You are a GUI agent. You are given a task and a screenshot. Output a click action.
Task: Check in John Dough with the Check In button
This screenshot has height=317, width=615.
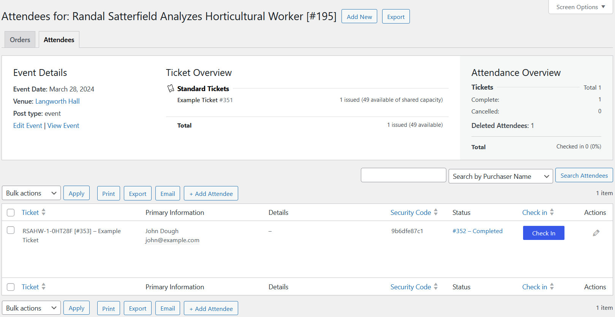tap(544, 233)
